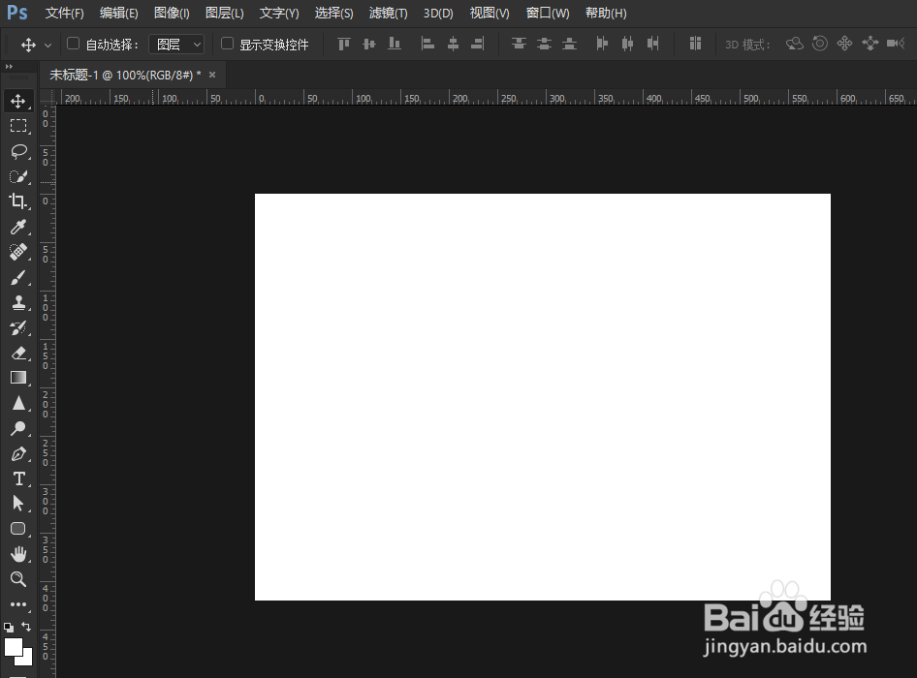Select the Horizontal Type tool
This screenshot has width=917, height=678.
[18, 478]
